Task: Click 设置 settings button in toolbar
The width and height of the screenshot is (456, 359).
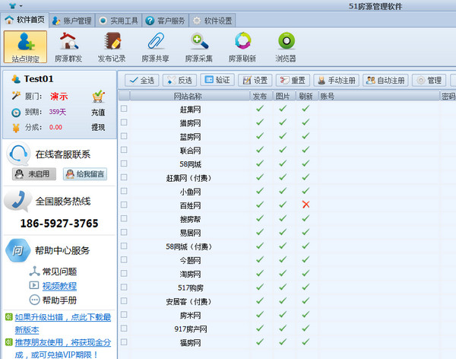Action: coord(255,81)
